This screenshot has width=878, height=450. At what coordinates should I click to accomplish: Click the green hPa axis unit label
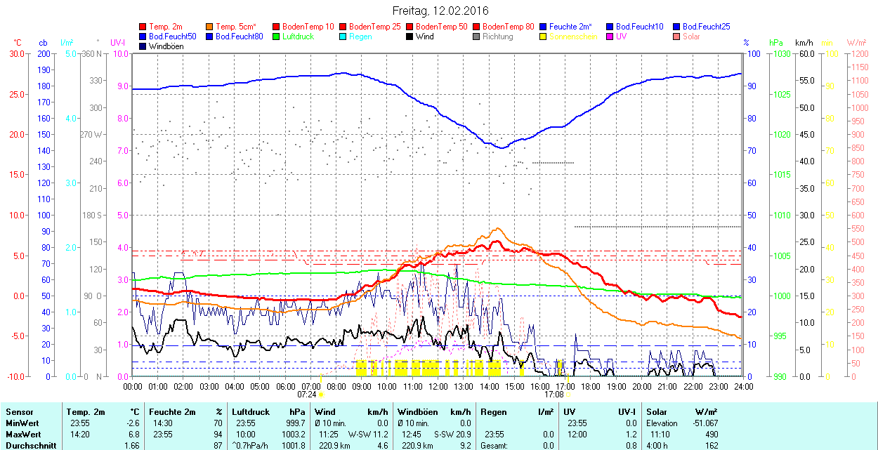[x=776, y=43]
